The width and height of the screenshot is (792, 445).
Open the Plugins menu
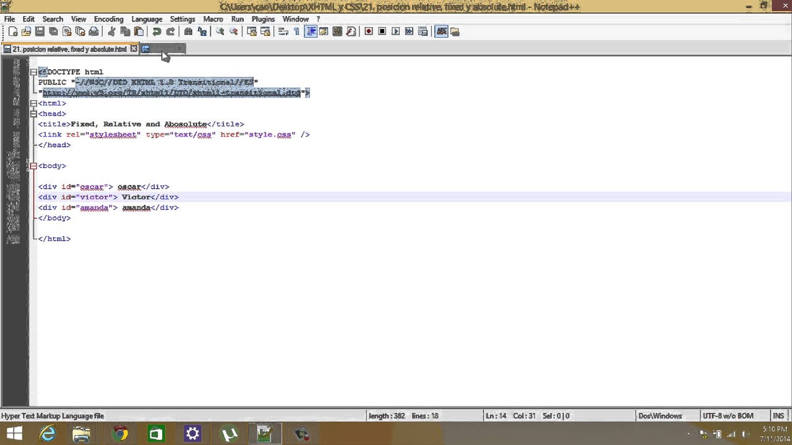click(263, 19)
